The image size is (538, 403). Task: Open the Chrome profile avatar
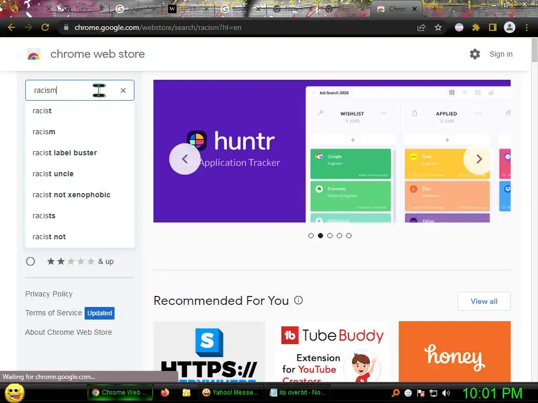pos(510,27)
